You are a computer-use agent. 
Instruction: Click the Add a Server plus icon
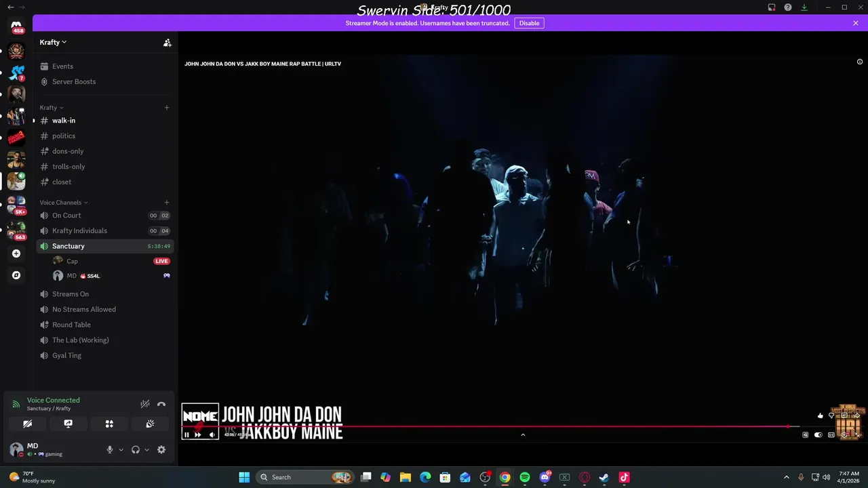click(16, 253)
